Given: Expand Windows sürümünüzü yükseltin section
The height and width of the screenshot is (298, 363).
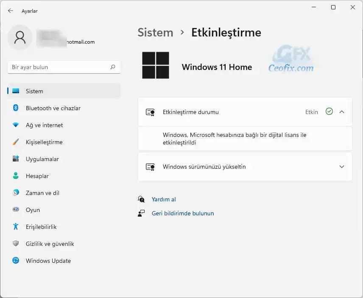Looking at the screenshot, I should (x=342, y=167).
